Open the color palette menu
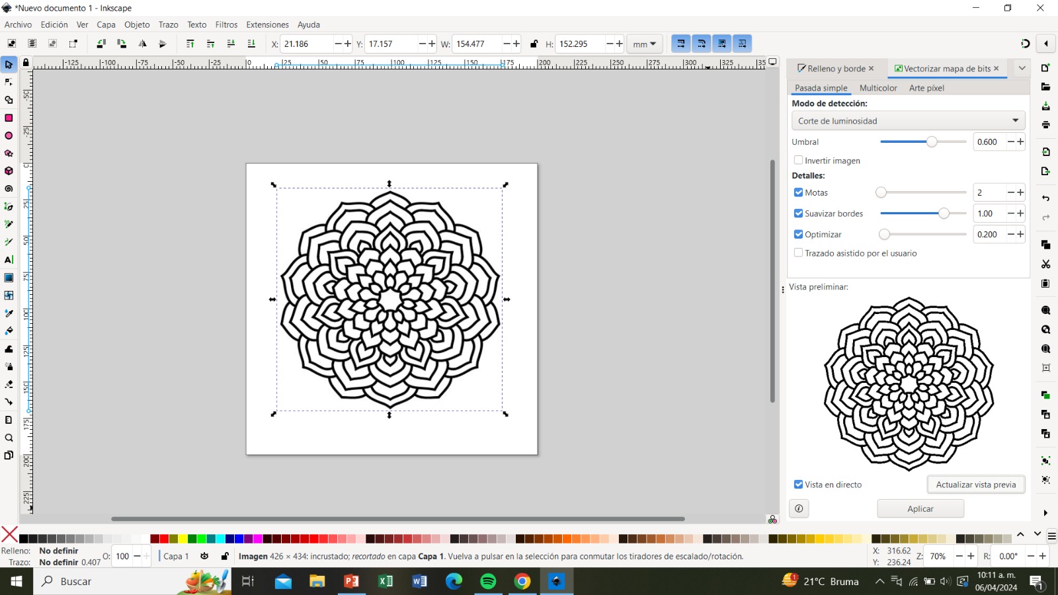 click(1051, 535)
